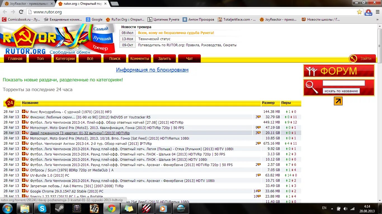Open 'Информация по блокировкам' link
The height and width of the screenshot is (214, 382).
152,70
